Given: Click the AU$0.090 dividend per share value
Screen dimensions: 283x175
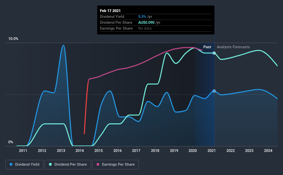Looking at the screenshot, I should click(146, 22).
